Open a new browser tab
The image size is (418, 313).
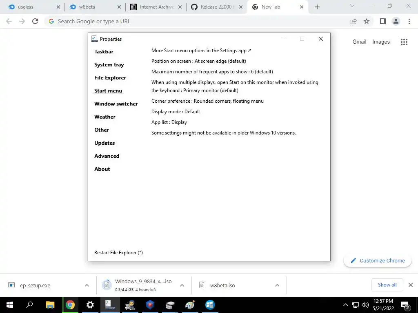317,7
